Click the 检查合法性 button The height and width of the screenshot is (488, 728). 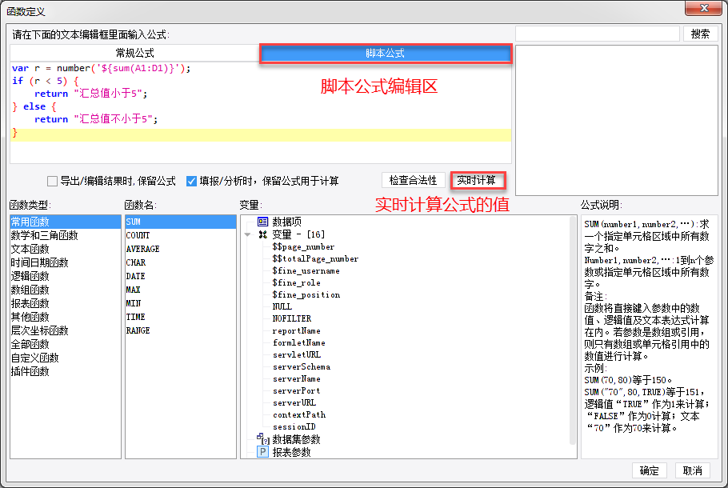point(414,180)
